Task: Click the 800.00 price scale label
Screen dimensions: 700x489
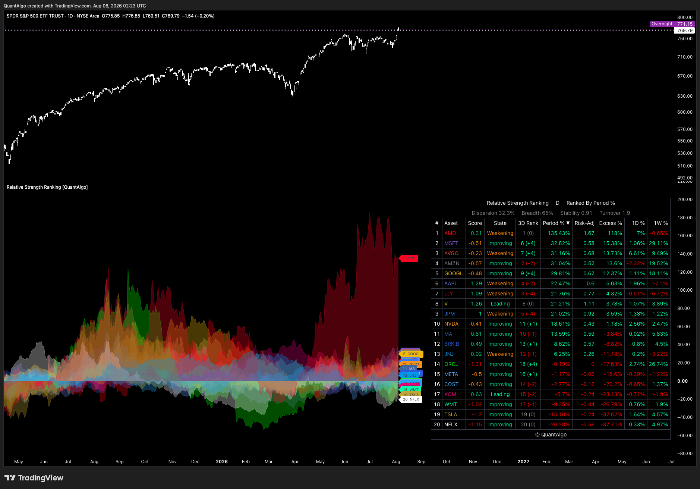Action: click(685, 18)
